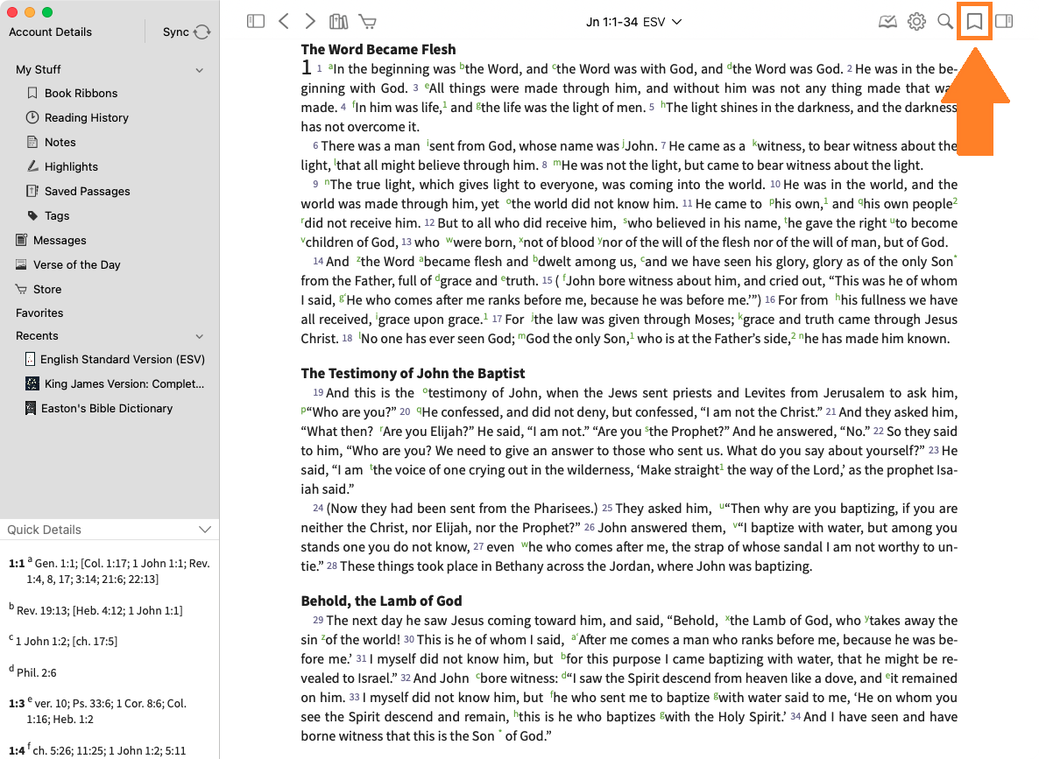The height and width of the screenshot is (759, 1039).
Task: Click the Verse of the Day picture icon
Action: [x=21, y=264]
